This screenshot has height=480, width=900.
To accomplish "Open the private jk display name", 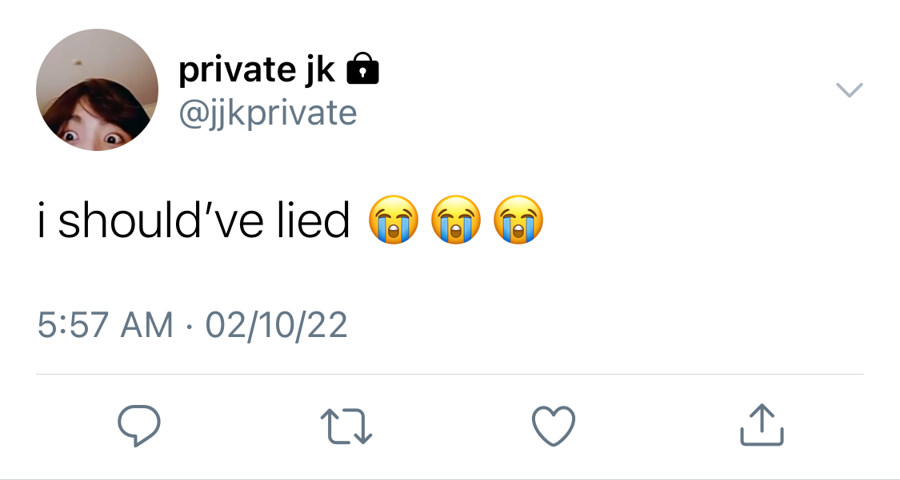I will tap(257, 70).
